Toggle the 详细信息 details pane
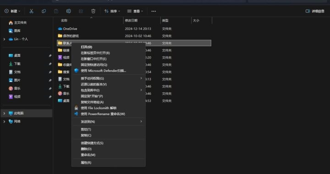 point(315,11)
